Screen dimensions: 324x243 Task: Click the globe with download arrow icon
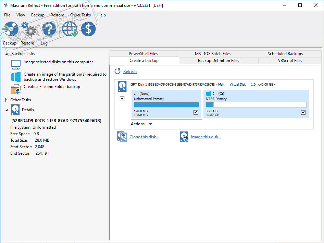70,29
